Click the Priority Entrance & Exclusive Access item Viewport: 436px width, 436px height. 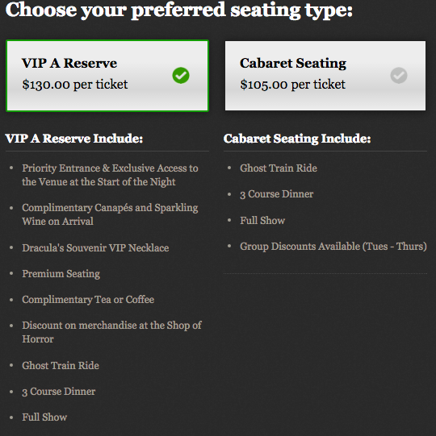(x=110, y=175)
